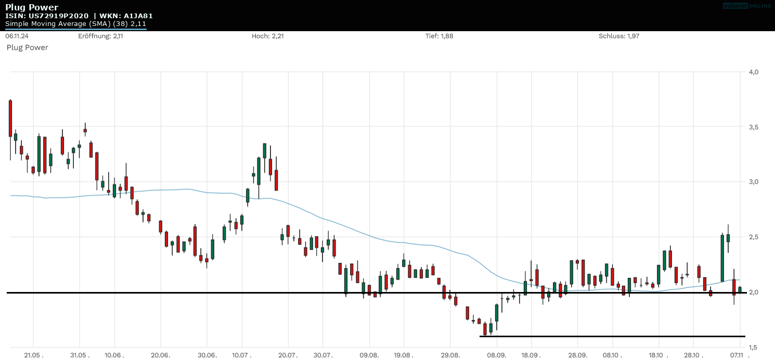This screenshot has width=775, height=358.
Task: Click the Plug Power title in black header
Action: tap(32, 7)
